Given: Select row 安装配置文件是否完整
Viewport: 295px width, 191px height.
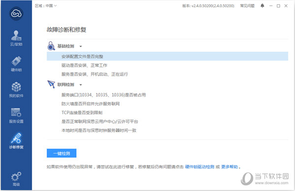Looking at the screenshot, I should click(x=168, y=56).
